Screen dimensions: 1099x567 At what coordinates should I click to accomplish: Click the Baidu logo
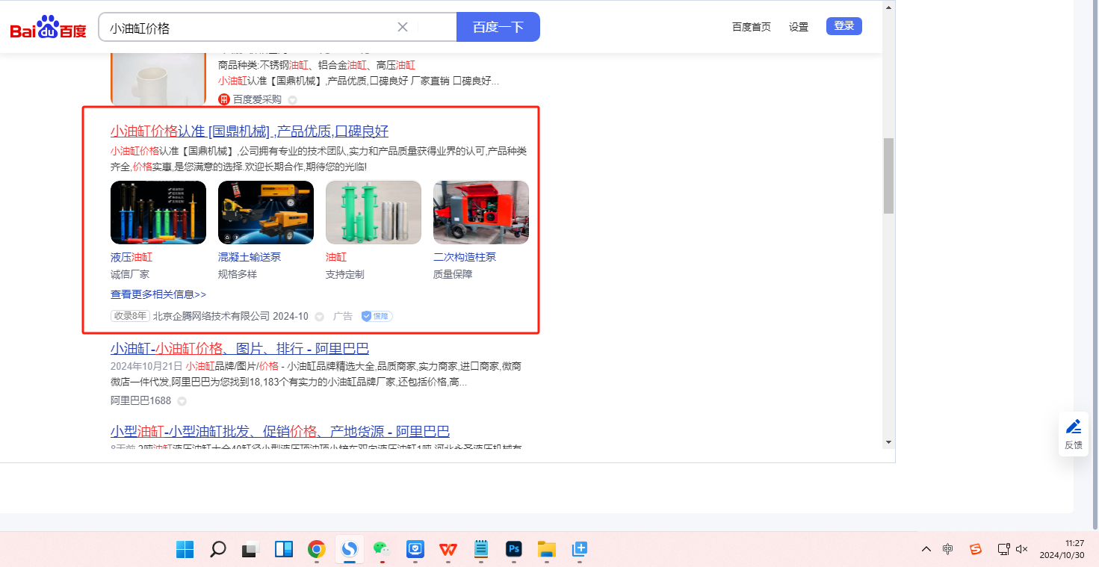tap(49, 28)
